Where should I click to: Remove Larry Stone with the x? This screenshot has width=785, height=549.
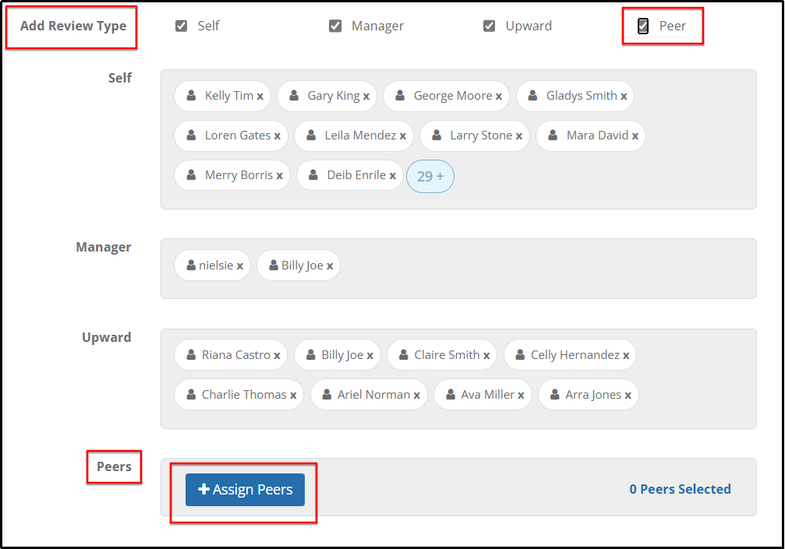[x=518, y=136]
